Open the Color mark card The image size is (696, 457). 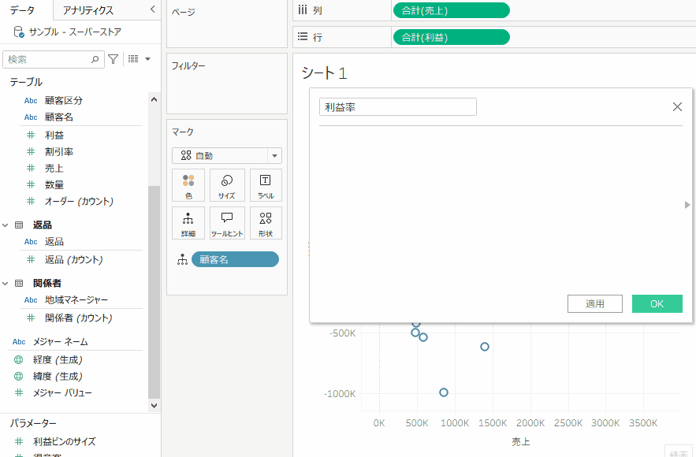tap(188, 185)
